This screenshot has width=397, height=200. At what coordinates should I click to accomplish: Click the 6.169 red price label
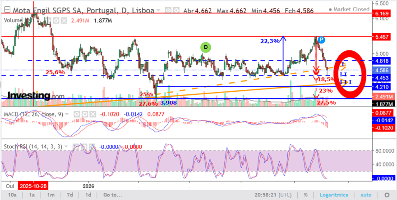pos(383,13)
